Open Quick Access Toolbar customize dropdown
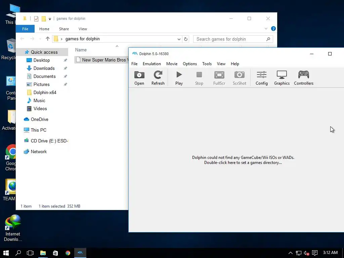The image size is (344, 258). [x=50, y=19]
